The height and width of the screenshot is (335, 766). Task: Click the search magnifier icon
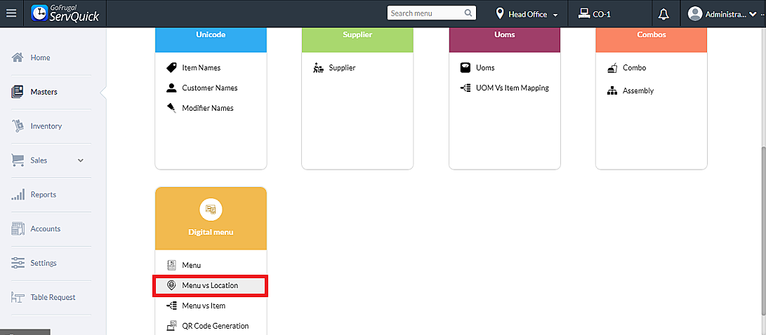pos(468,13)
